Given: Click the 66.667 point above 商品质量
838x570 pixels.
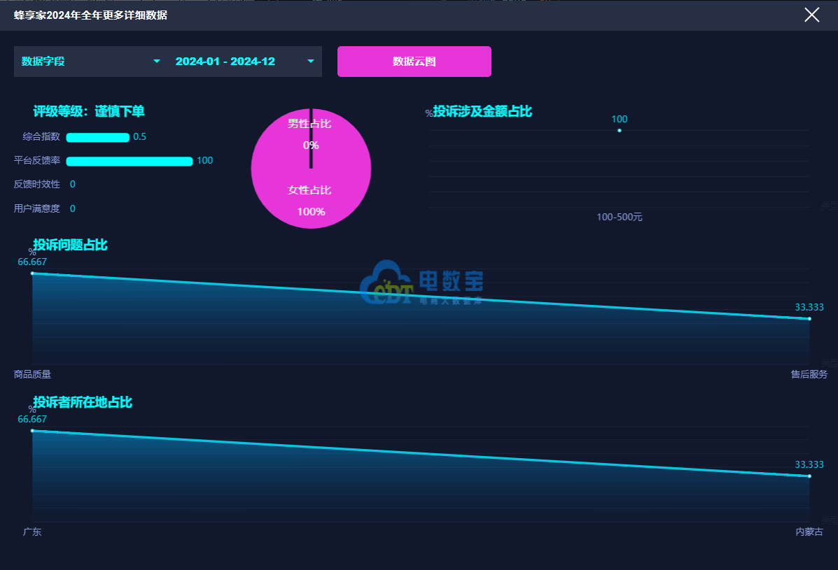Looking at the screenshot, I should coord(33,273).
